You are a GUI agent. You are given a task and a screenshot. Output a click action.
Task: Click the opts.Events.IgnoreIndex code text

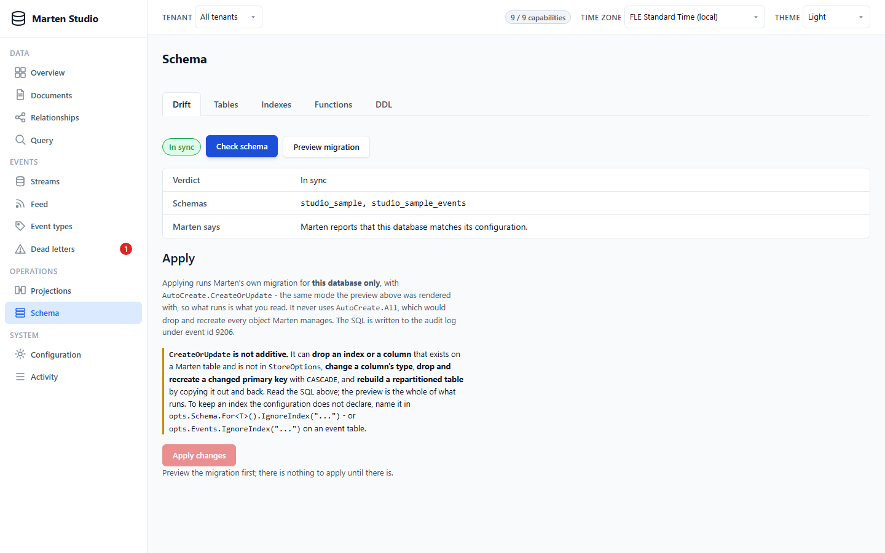pos(235,429)
